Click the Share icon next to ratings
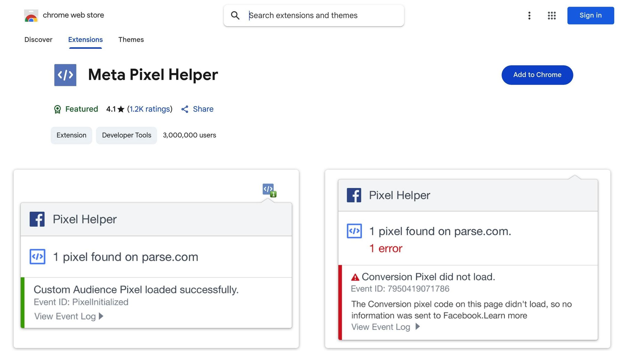This screenshot has width=624, height=351. pos(185,109)
